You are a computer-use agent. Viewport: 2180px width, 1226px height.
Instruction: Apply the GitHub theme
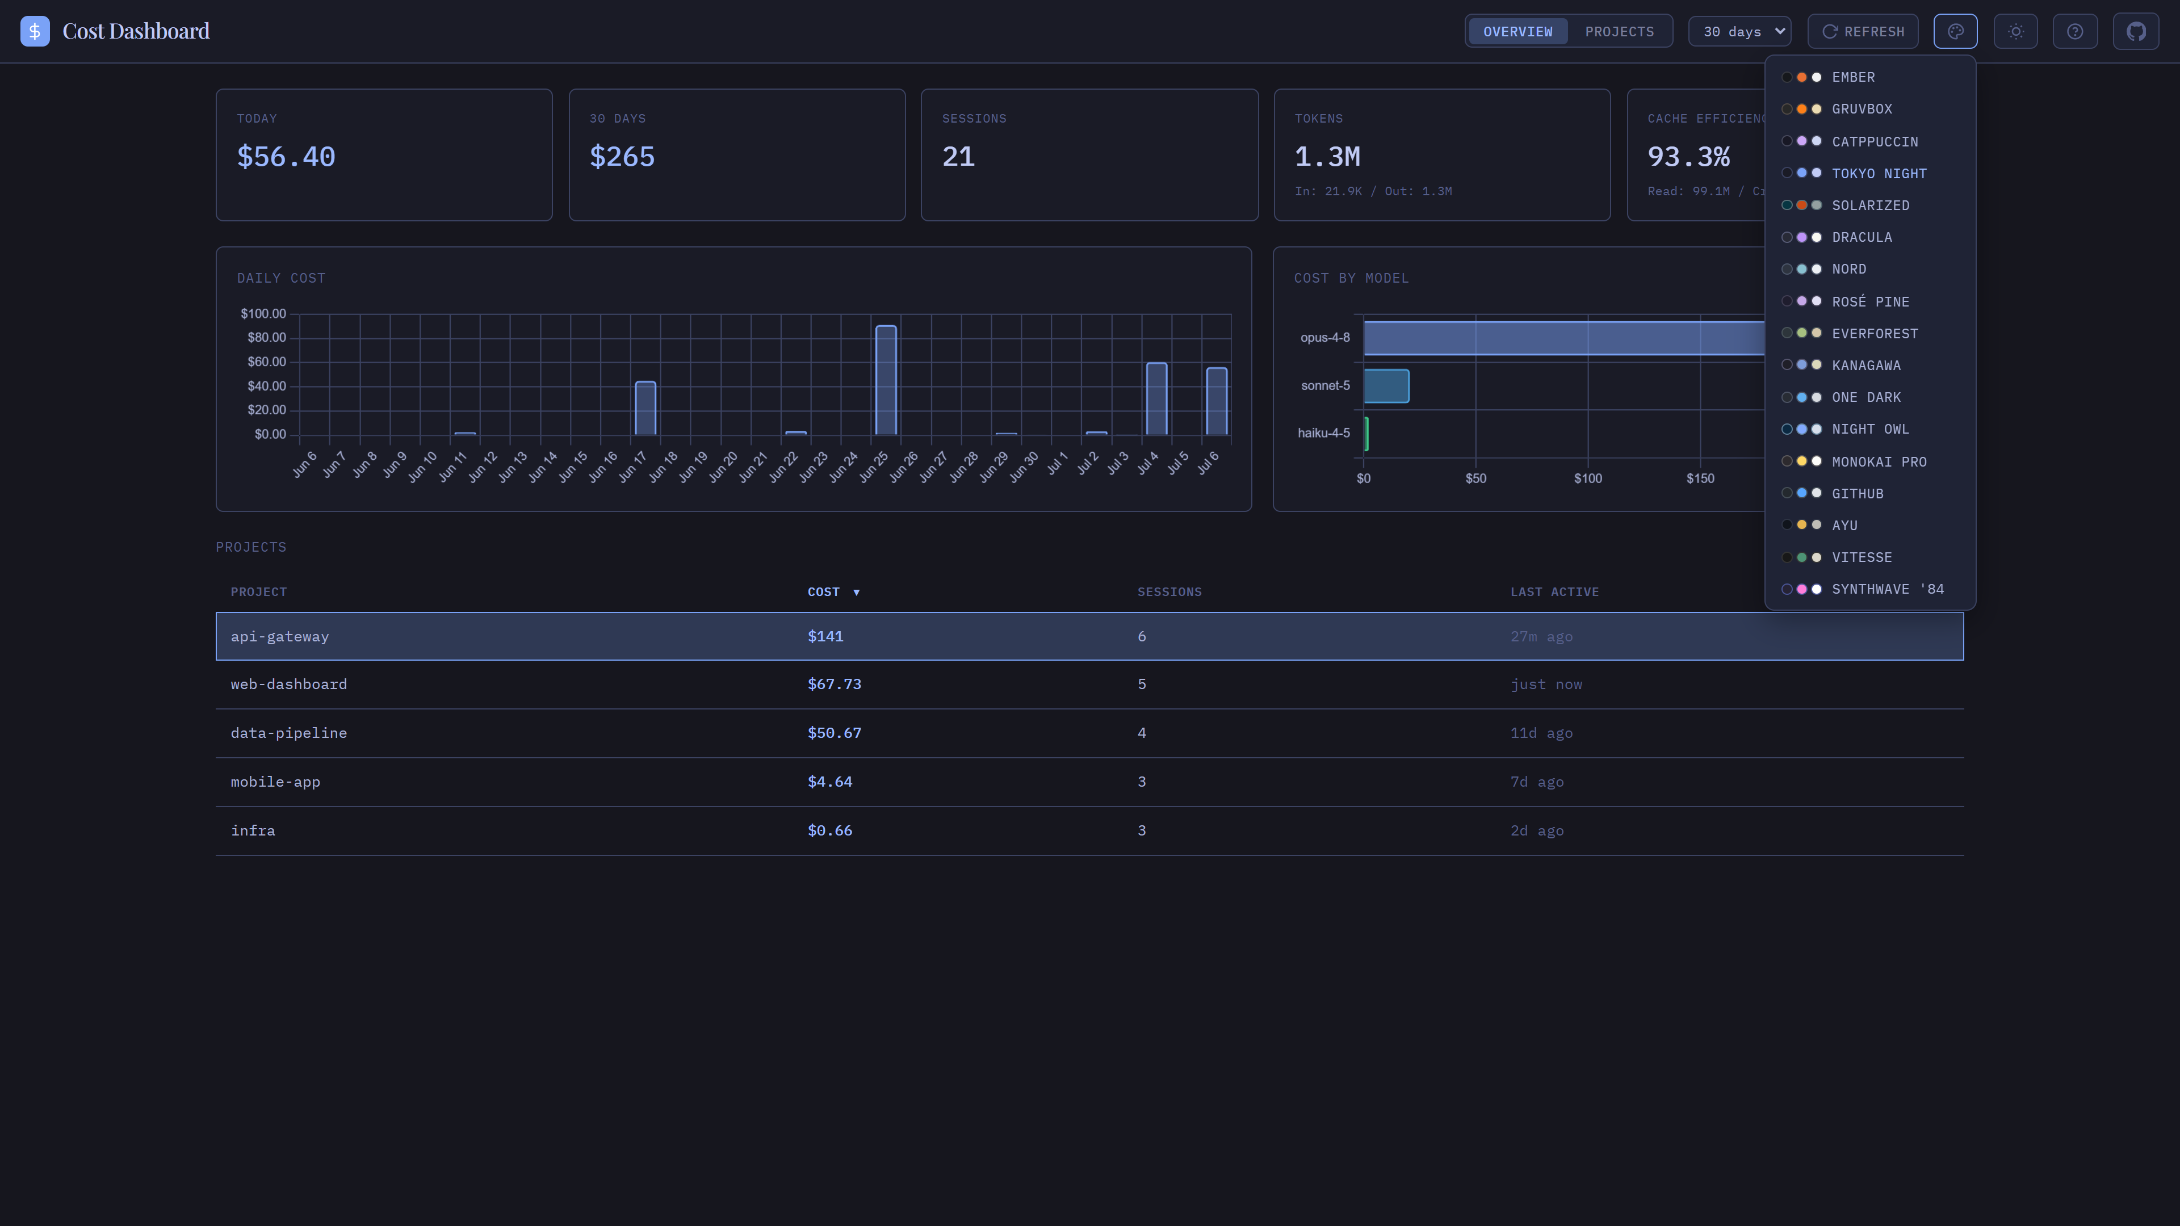(x=1870, y=493)
